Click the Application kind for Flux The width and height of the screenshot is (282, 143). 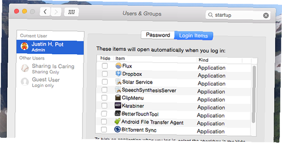[x=211, y=68]
